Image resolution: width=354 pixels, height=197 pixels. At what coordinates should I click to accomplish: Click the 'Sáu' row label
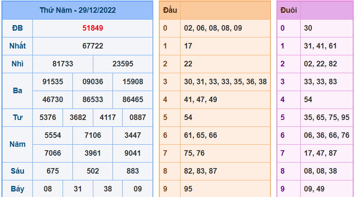tap(17, 171)
